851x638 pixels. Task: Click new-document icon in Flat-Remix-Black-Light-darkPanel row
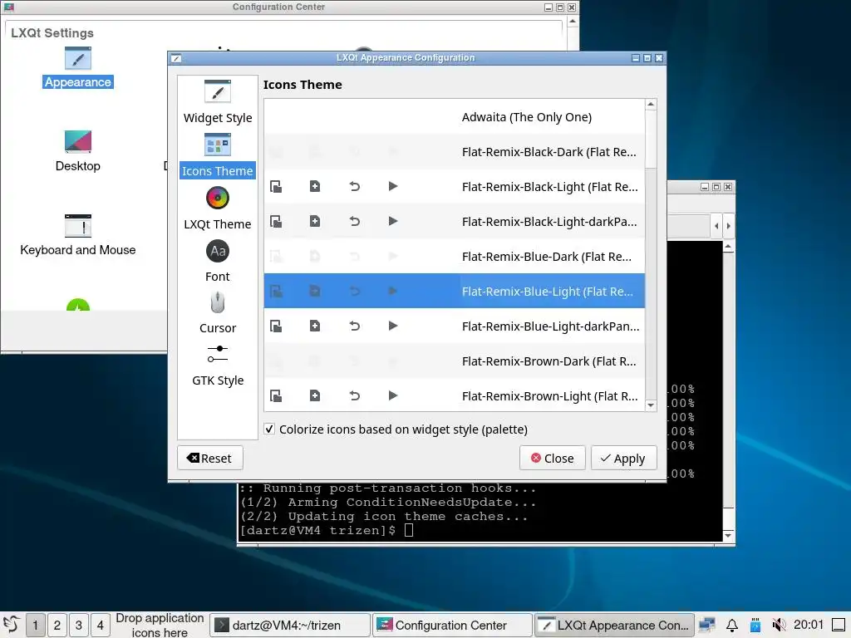pos(315,221)
